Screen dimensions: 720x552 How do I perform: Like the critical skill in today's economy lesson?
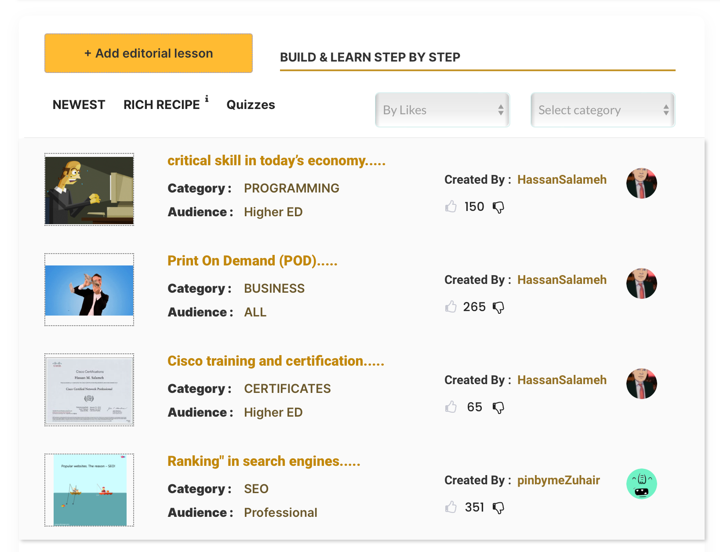click(451, 207)
